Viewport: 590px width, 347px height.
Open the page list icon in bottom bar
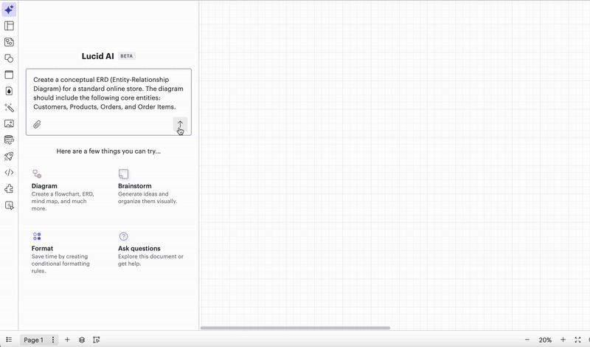(x=9, y=340)
